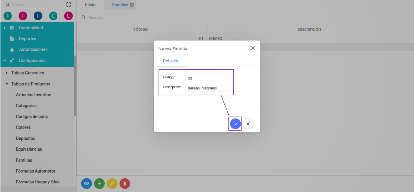Expand the Tablas Generales arrow
Viewport: 414px width, 192px height.
(x=7, y=73)
